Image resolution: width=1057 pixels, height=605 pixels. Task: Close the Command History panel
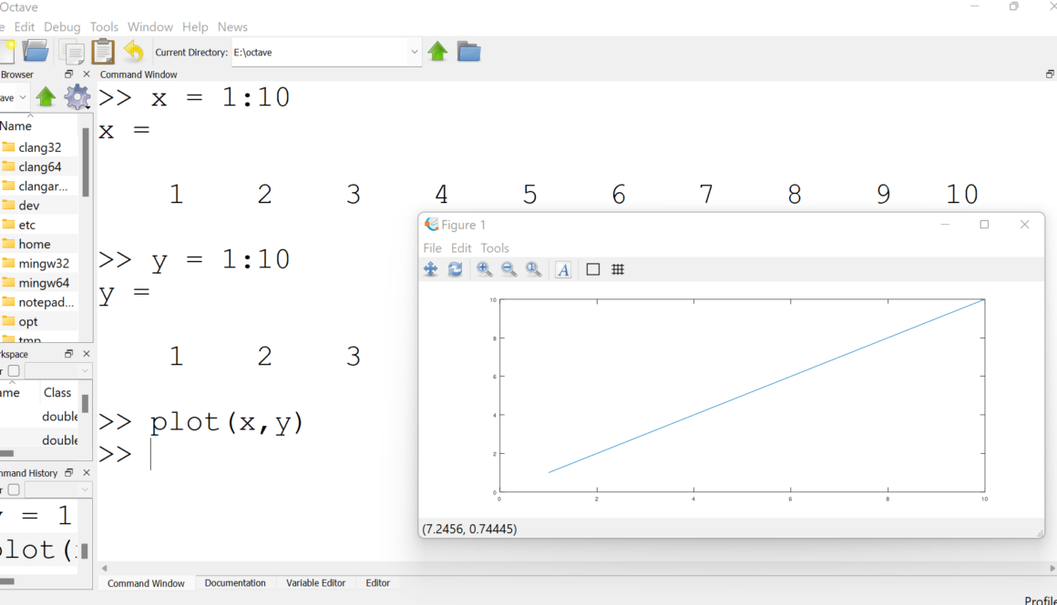[87, 472]
